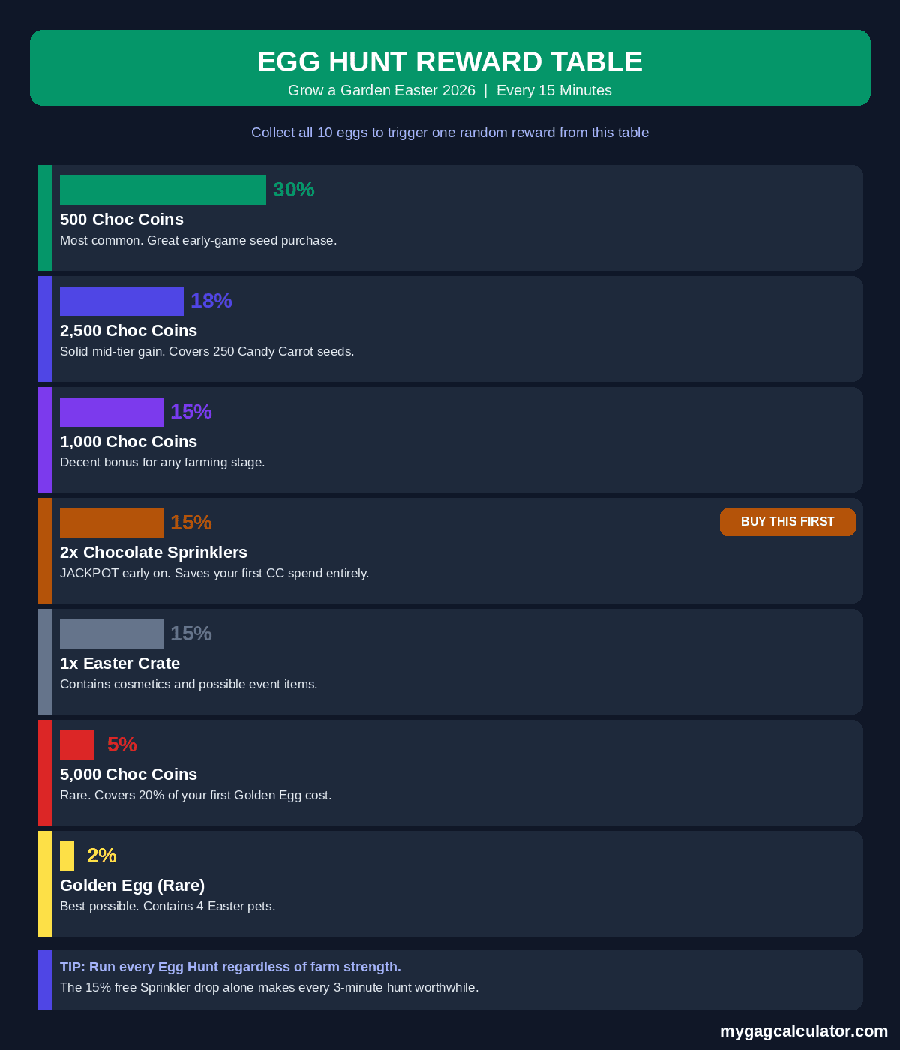Click the gray 15% Easter Crate bar
Image resolution: width=900 pixels, height=1050 pixels.
pos(112,634)
